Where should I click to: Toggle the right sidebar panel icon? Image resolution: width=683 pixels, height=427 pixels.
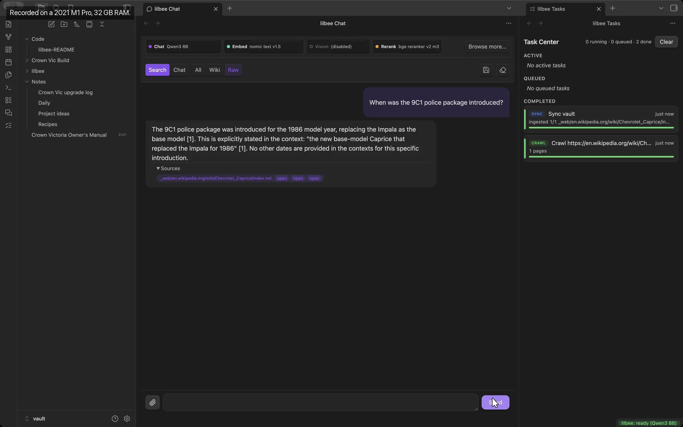pyautogui.click(x=674, y=8)
